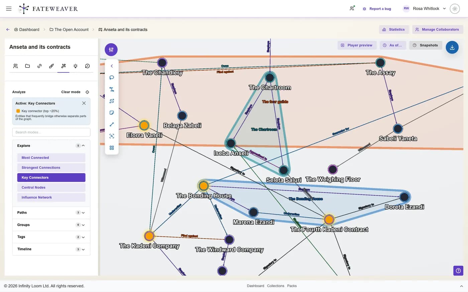Viewport: 468px width, 292px height.
Task: Open the Dashboard breadcrumb
Action: (x=27, y=29)
